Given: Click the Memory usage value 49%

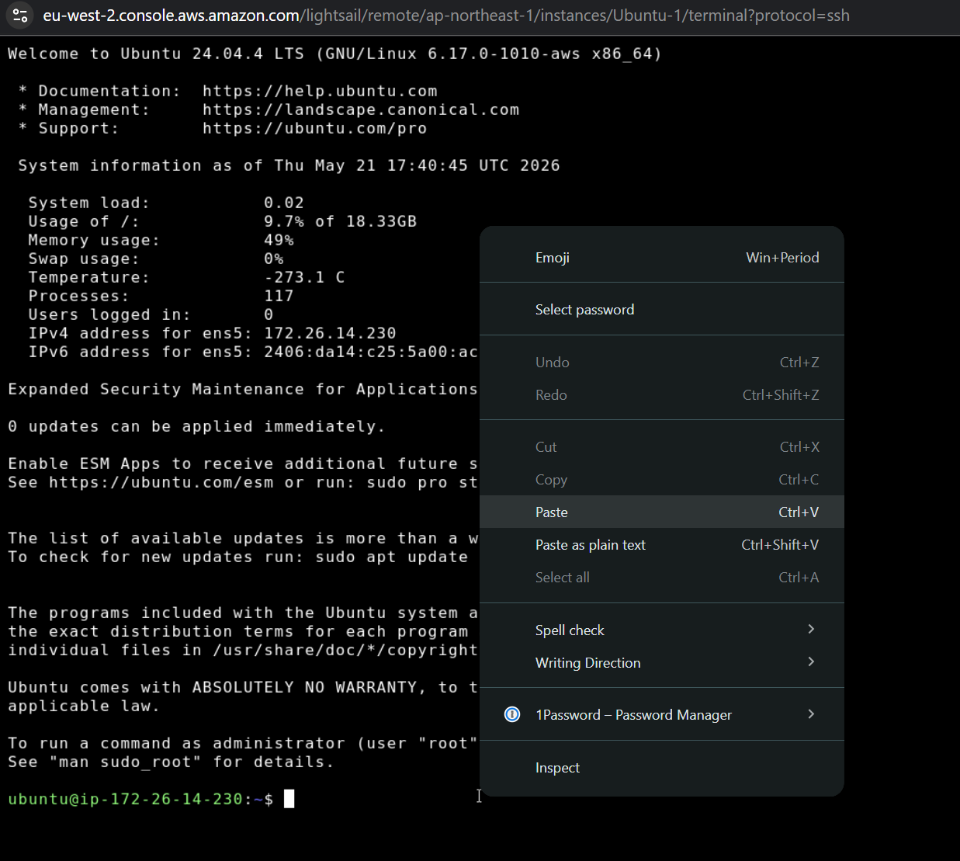Looking at the screenshot, I should (279, 240).
